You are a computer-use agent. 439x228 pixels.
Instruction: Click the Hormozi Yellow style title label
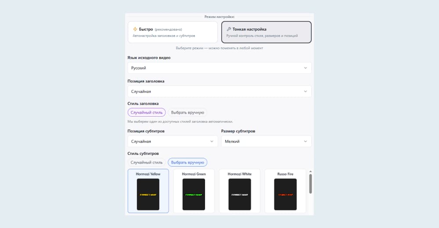(148, 174)
